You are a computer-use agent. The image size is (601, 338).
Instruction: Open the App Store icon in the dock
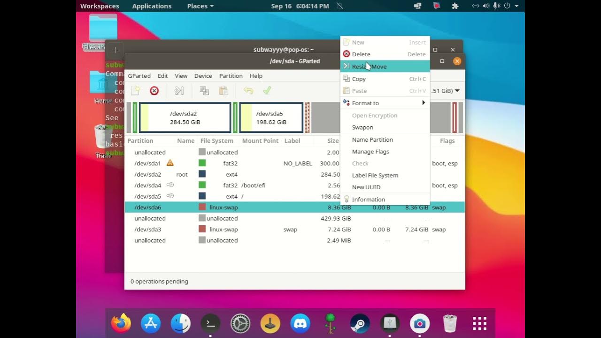[151, 323]
